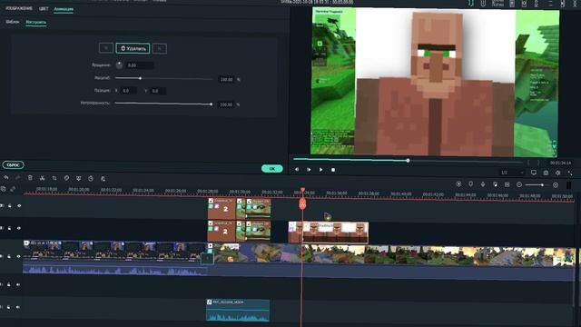The width and height of the screenshot is (581, 327).
Task: Click the icon left of the zoom-out button
Action: [507, 184]
